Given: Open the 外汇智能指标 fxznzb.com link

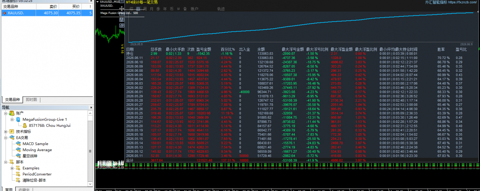Looking at the screenshot, I should 452,2.
